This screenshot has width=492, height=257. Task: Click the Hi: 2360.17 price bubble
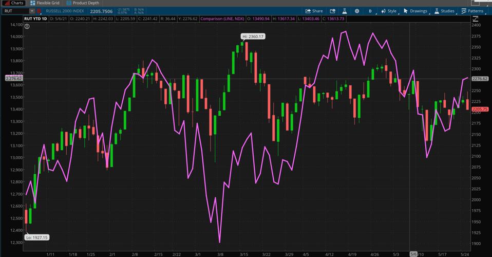click(253, 36)
